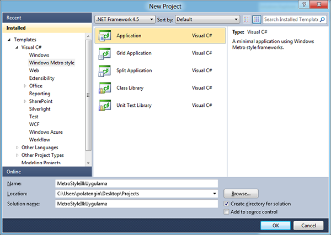Open the .NET Framework 4.5 dropdown

125,19
